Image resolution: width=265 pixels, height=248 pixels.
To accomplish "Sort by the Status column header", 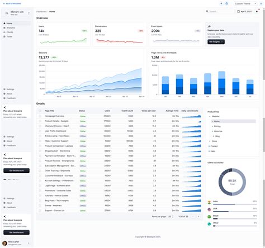I will (82, 111).
